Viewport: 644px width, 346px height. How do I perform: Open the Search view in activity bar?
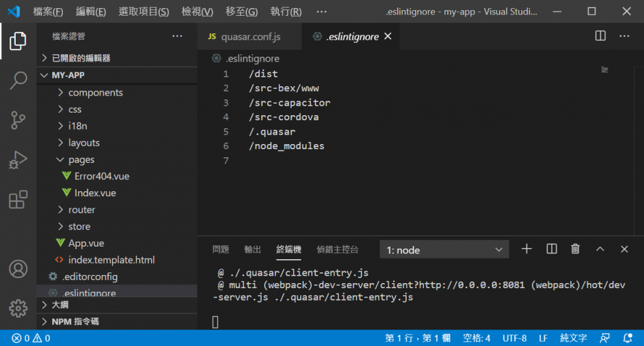tap(18, 80)
